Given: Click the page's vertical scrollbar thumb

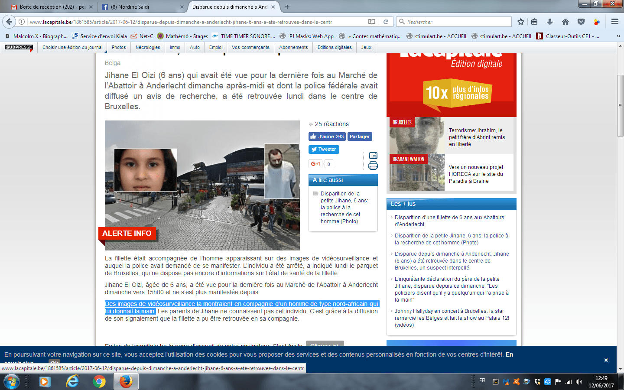Looking at the screenshot, I should (620, 106).
